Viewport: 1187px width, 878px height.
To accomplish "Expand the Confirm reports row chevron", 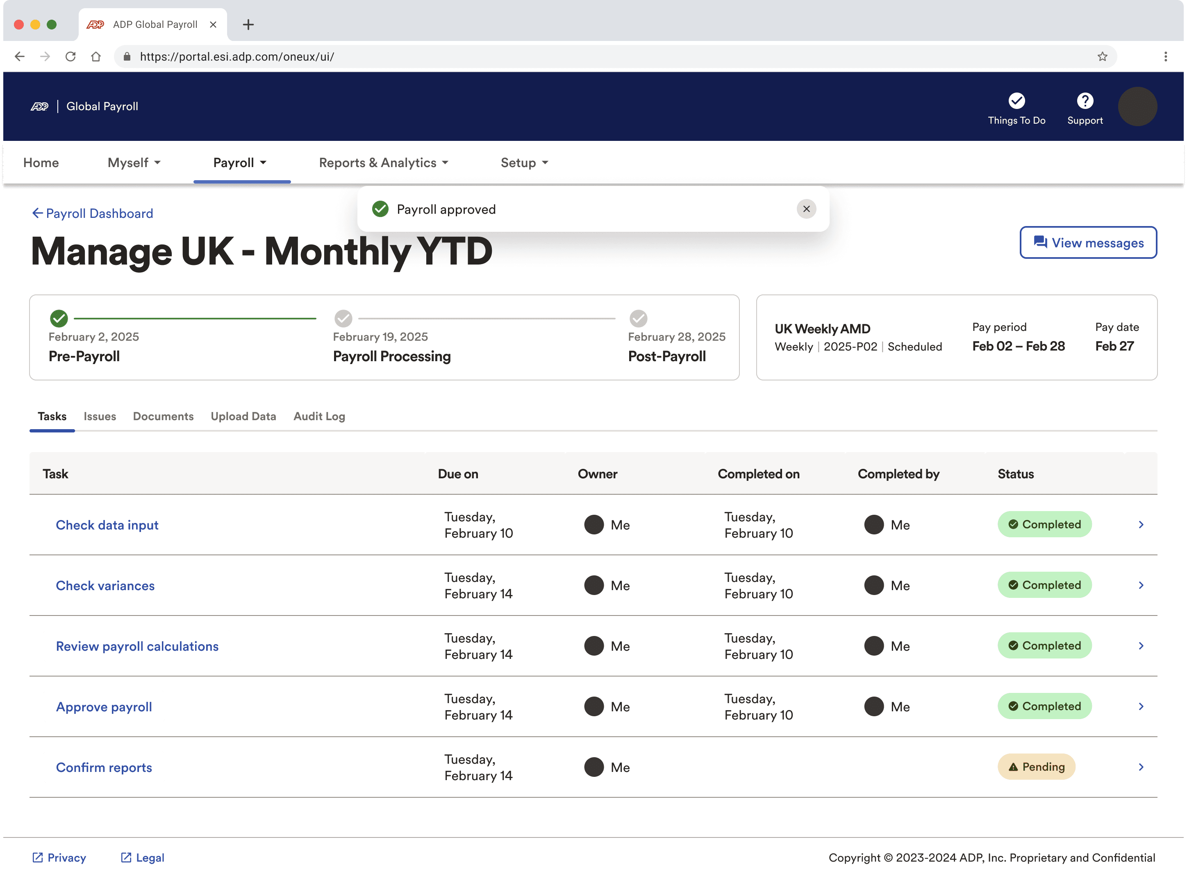I will 1141,767.
